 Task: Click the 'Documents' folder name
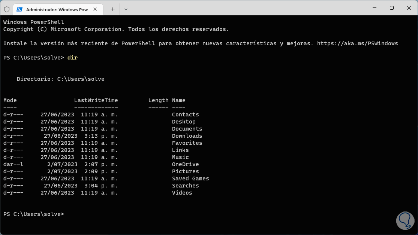tap(187, 129)
